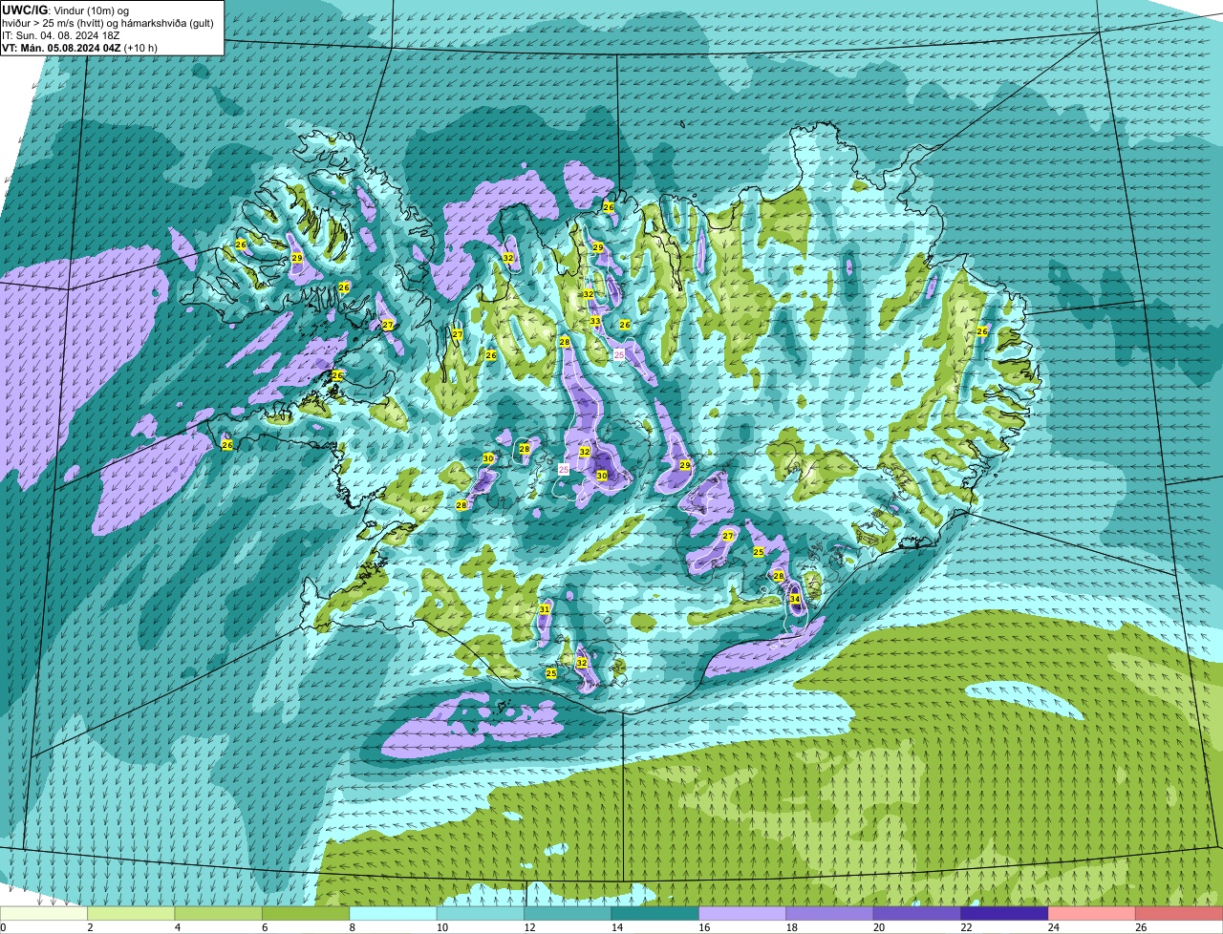Image resolution: width=1223 pixels, height=934 pixels.
Task: Click the '(+10 h)' forecast offset text
Action: coord(140,48)
